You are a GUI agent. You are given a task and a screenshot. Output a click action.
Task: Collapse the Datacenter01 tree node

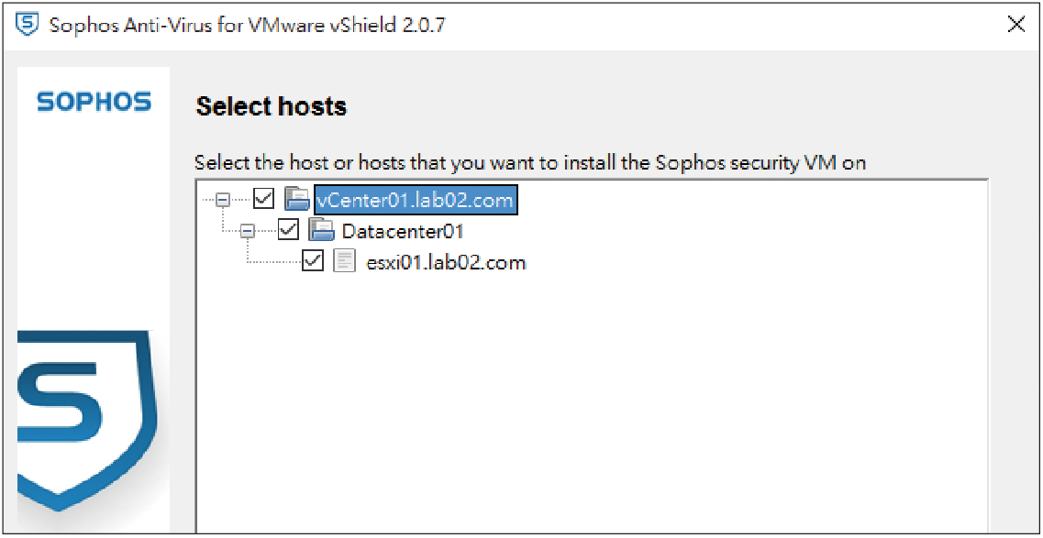[248, 231]
